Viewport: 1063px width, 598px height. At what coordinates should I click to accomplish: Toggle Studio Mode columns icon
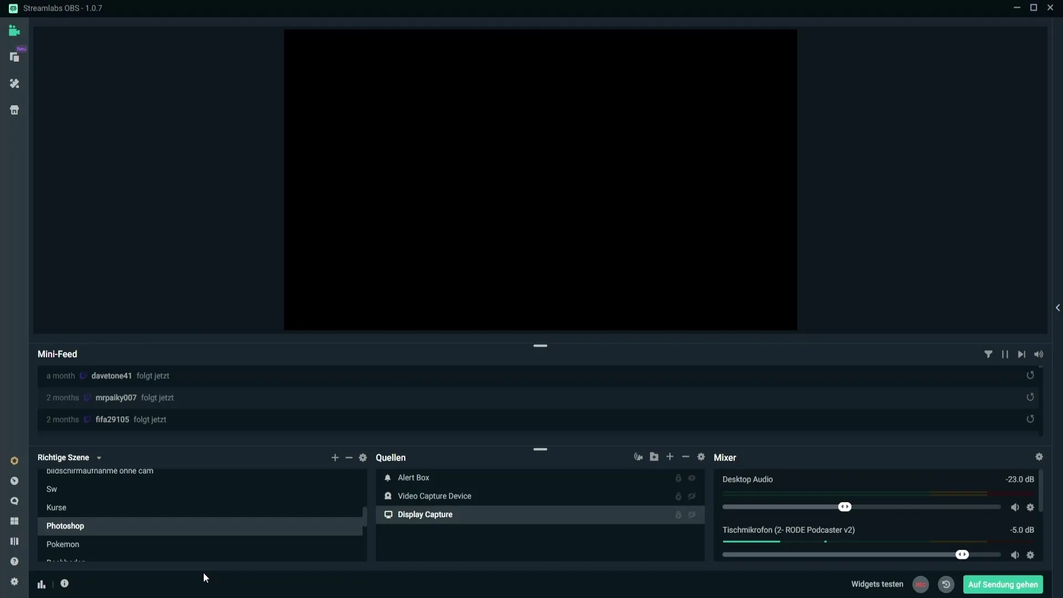14,542
